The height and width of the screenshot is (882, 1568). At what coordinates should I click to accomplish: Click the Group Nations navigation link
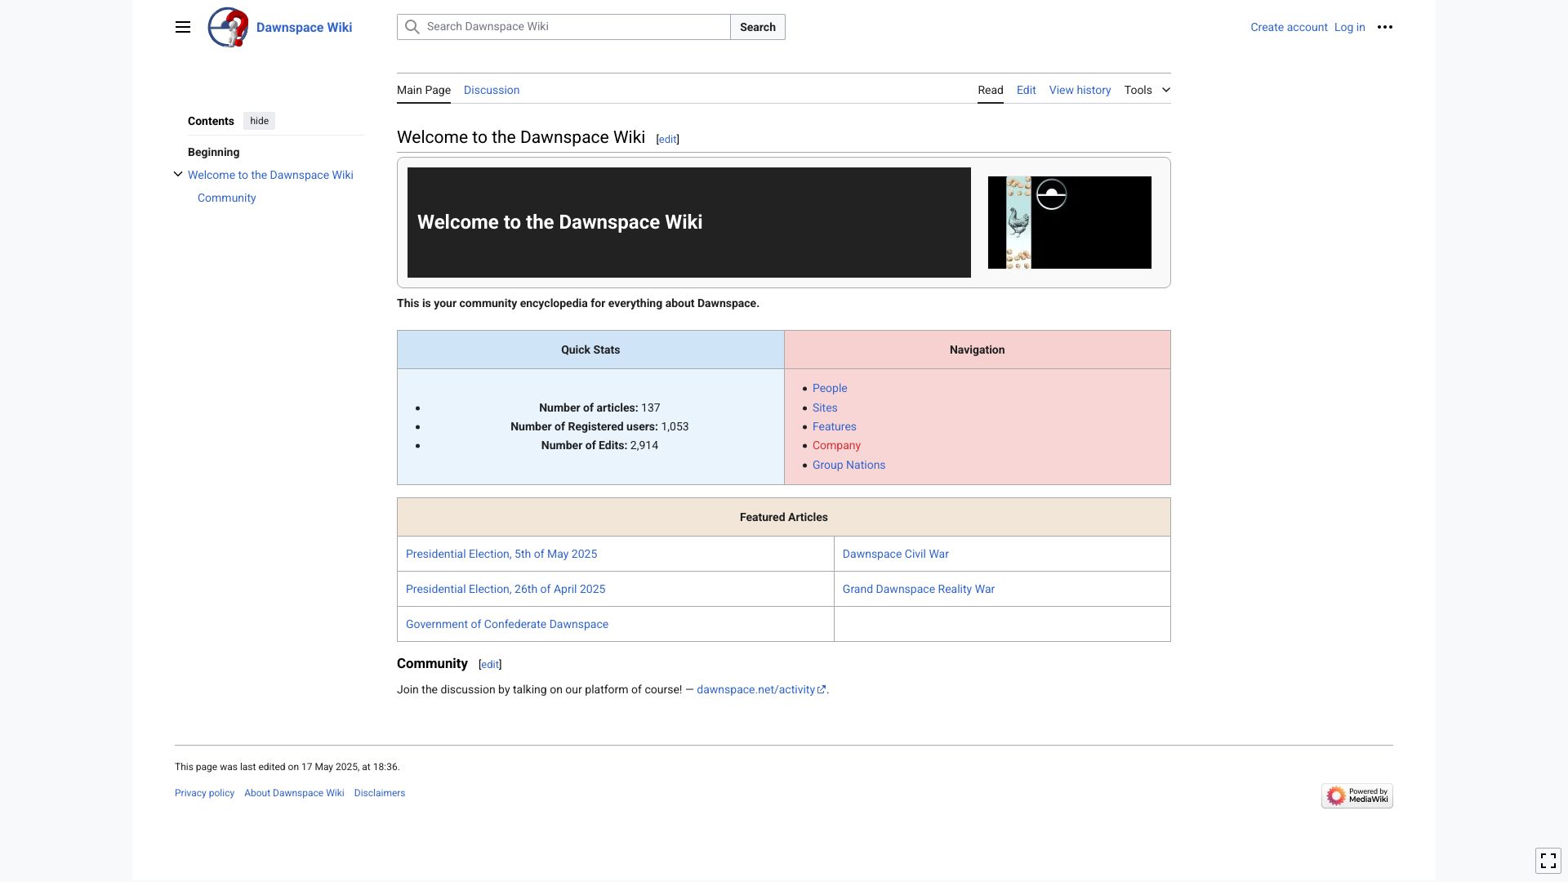tap(849, 465)
